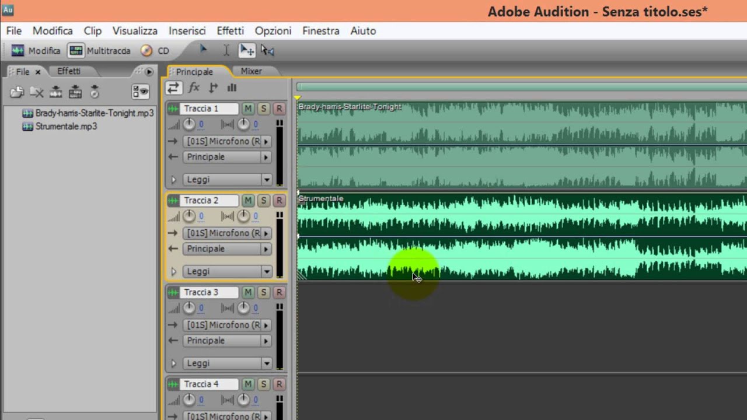This screenshot has height=420, width=747.
Task: Show the fx effects track controls
Action: coord(194,88)
